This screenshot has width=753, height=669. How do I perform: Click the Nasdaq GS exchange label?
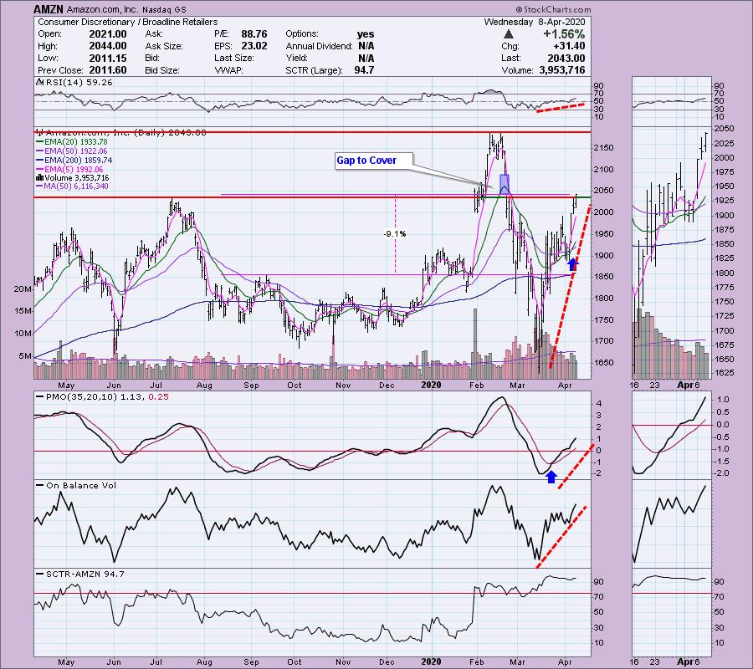coord(164,9)
